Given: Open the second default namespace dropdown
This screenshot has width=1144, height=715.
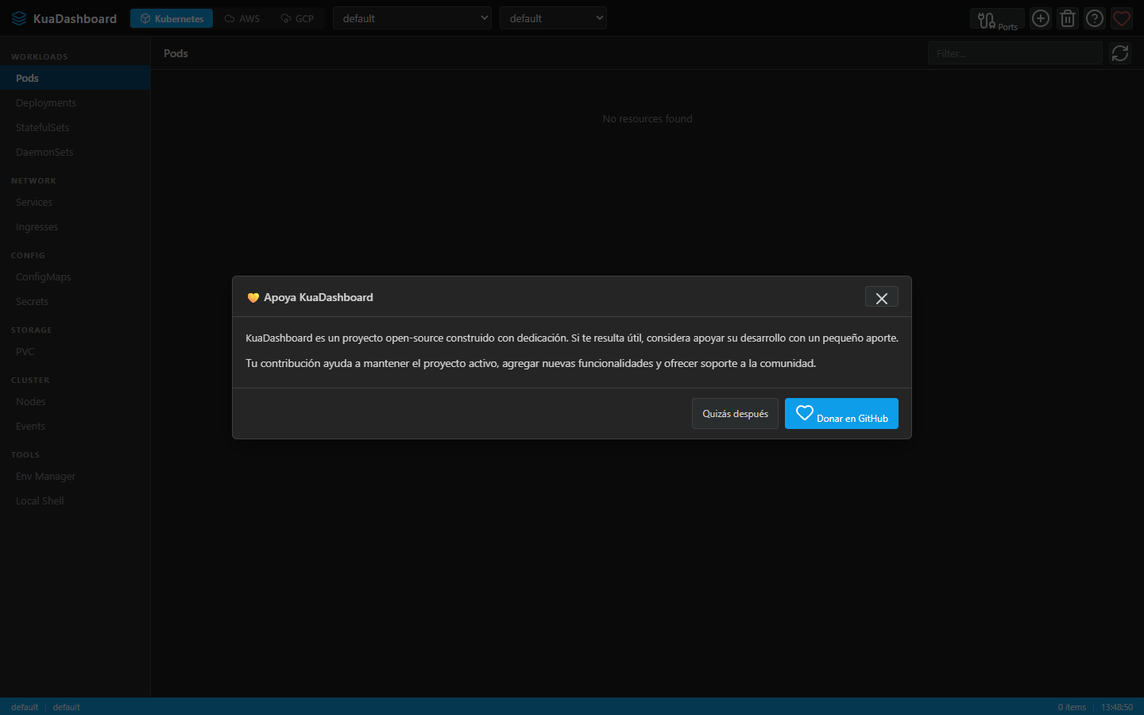Looking at the screenshot, I should 553,18.
